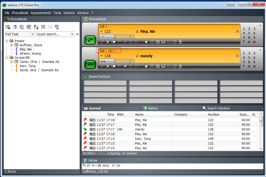266x177 pixels.
Task: Delete selected contact with trash icon
Action: click(x=15, y=27)
